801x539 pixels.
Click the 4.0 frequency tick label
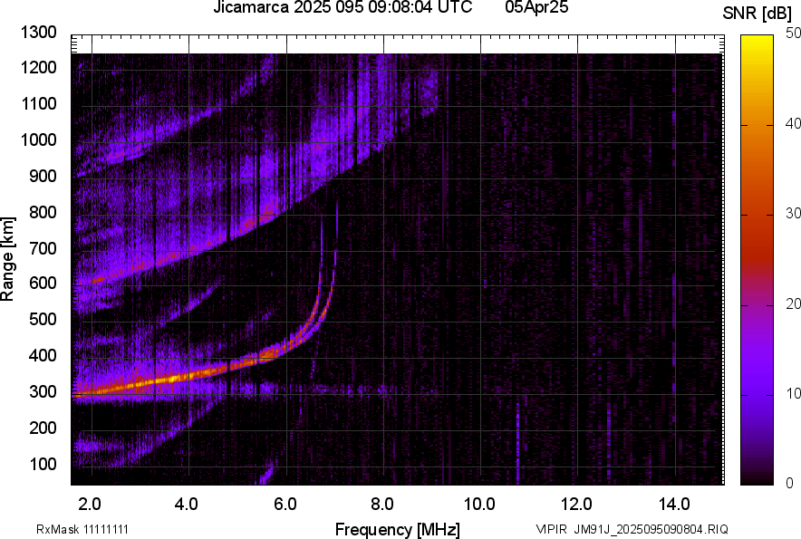pyautogui.click(x=187, y=505)
